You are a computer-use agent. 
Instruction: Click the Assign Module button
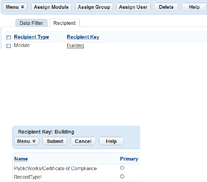point(51,7)
